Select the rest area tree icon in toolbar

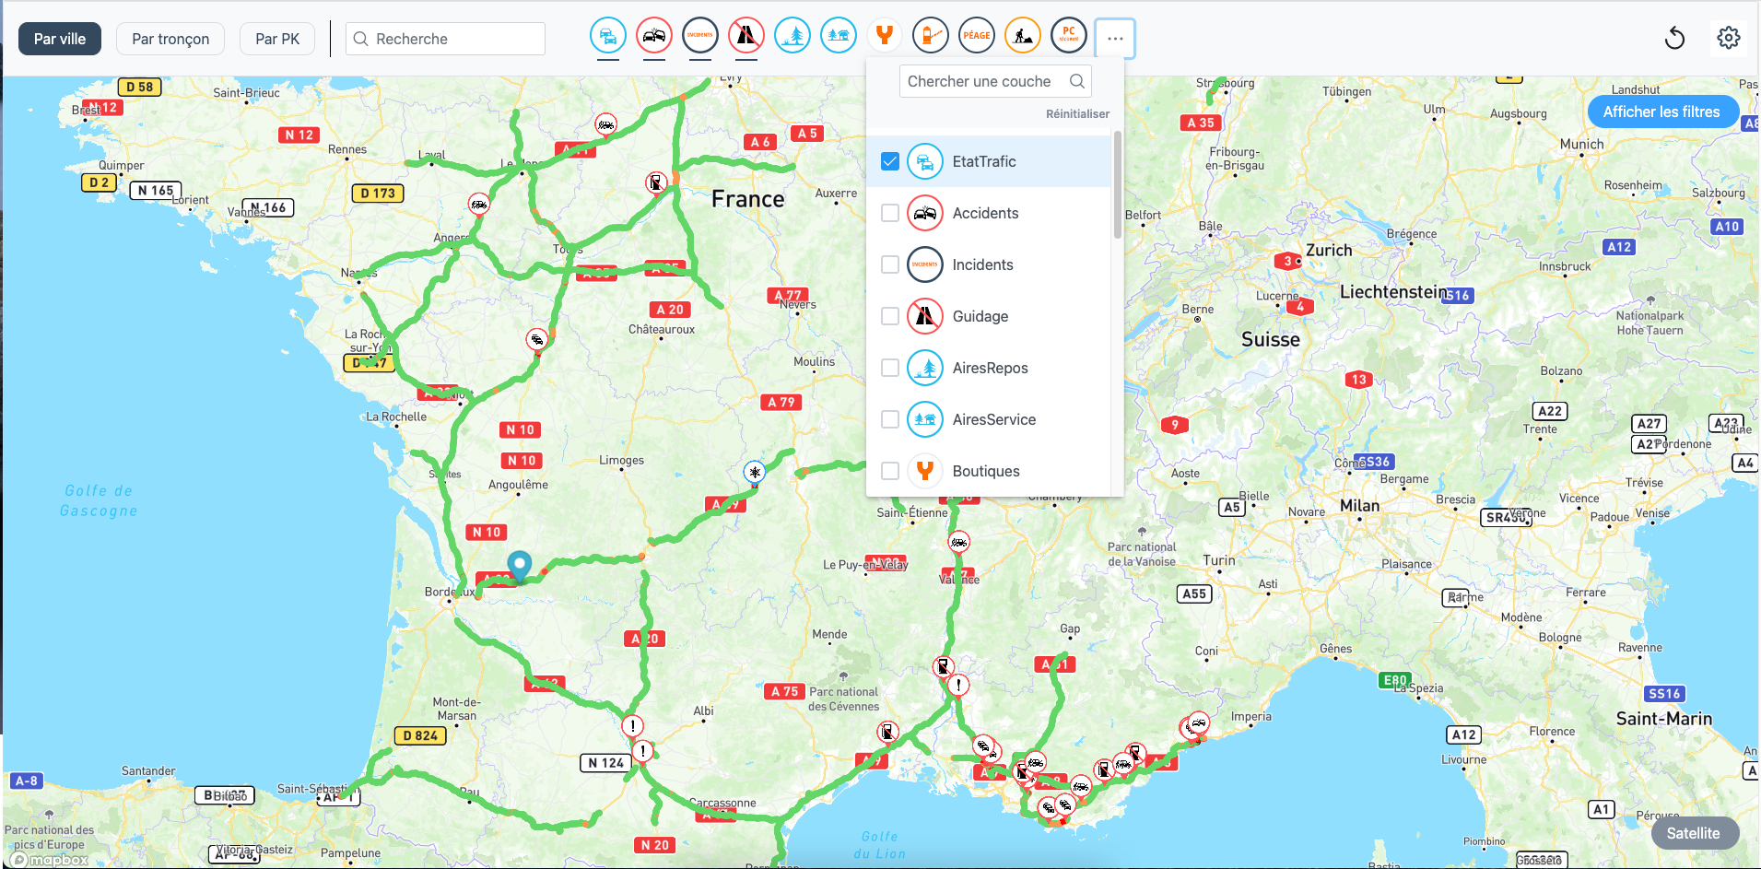792,37
